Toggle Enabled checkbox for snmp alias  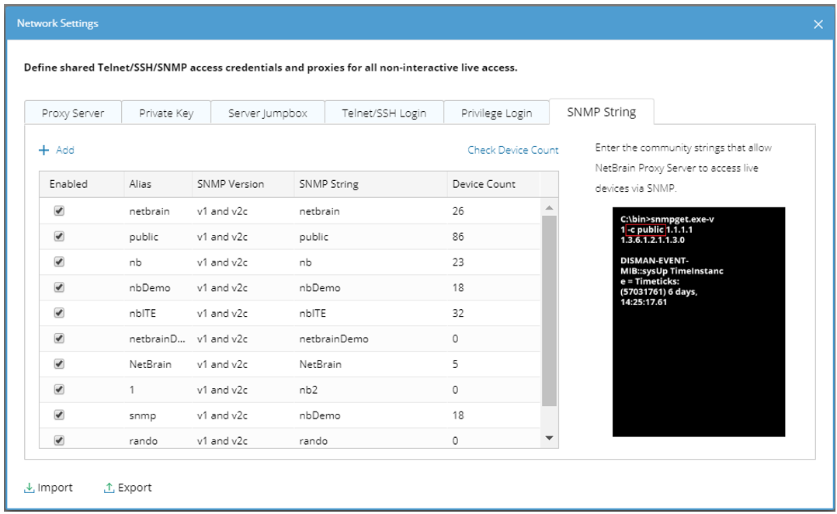point(59,415)
